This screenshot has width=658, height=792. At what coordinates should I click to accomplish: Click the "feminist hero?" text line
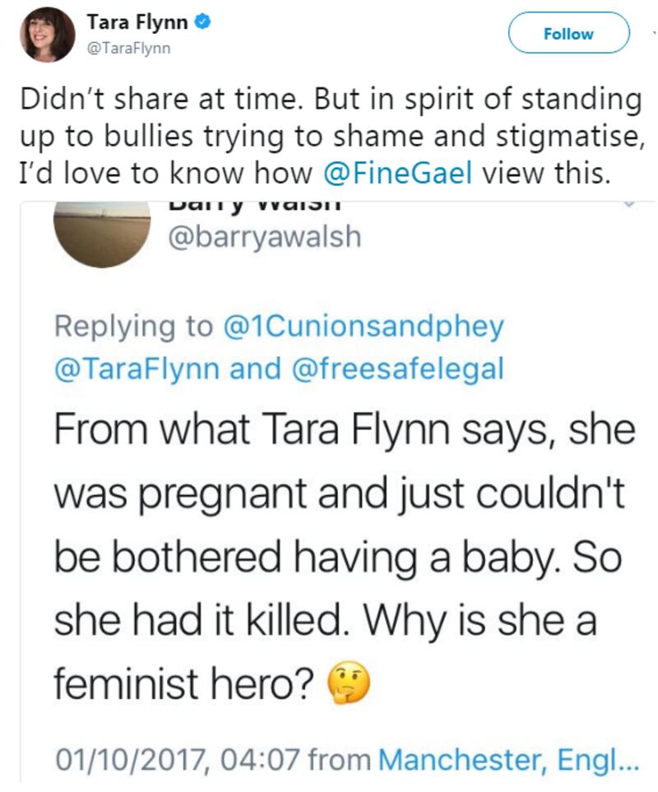click(187, 682)
